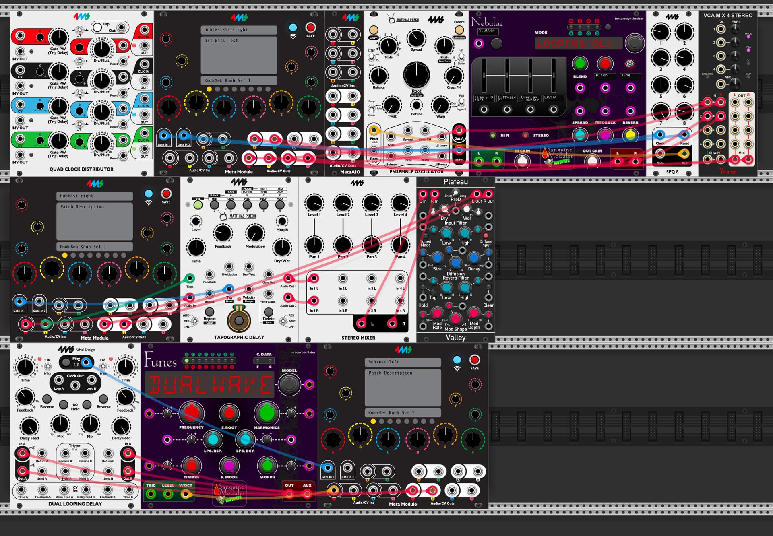This screenshot has height=536, width=773.
Task: Toggle the HI FI button on Nebulae
Action: [492, 136]
